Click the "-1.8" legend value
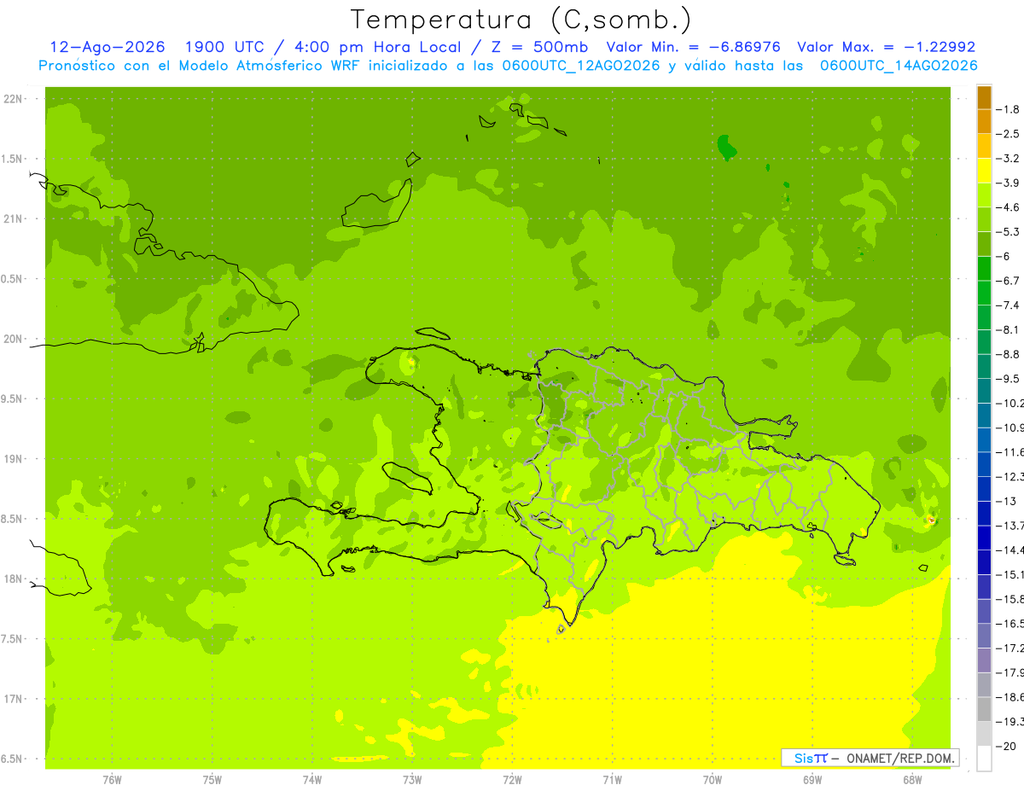Screen dimensions: 1024x791 (x=1008, y=109)
